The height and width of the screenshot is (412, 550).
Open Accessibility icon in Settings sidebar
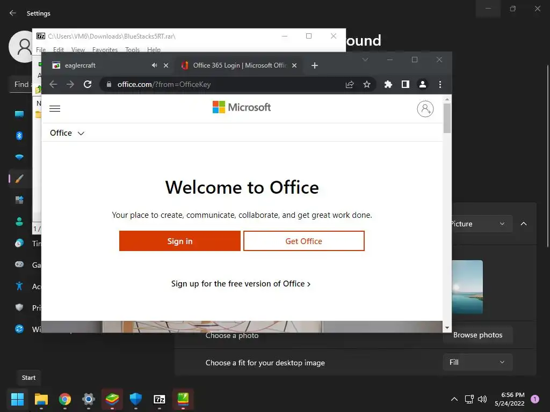click(x=19, y=286)
